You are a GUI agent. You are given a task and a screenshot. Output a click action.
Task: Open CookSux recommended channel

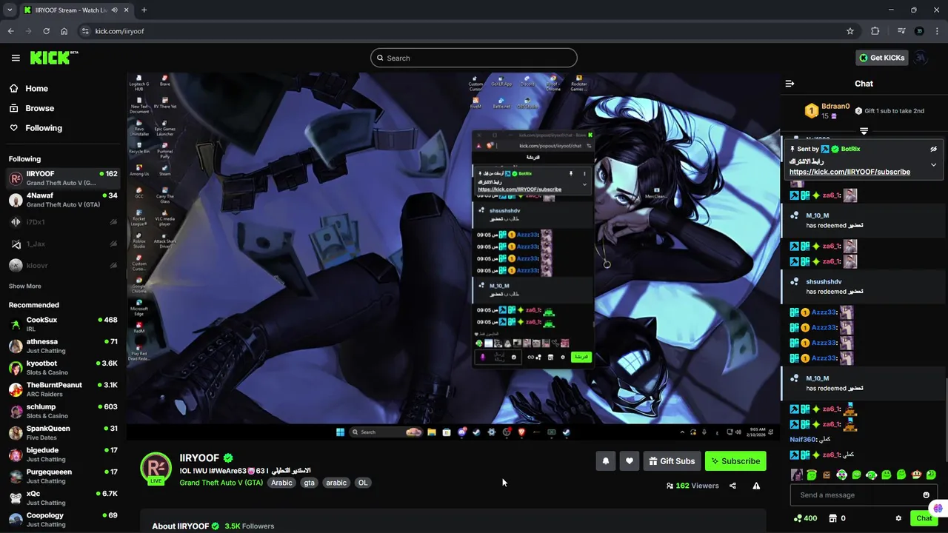click(x=63, y=324)
